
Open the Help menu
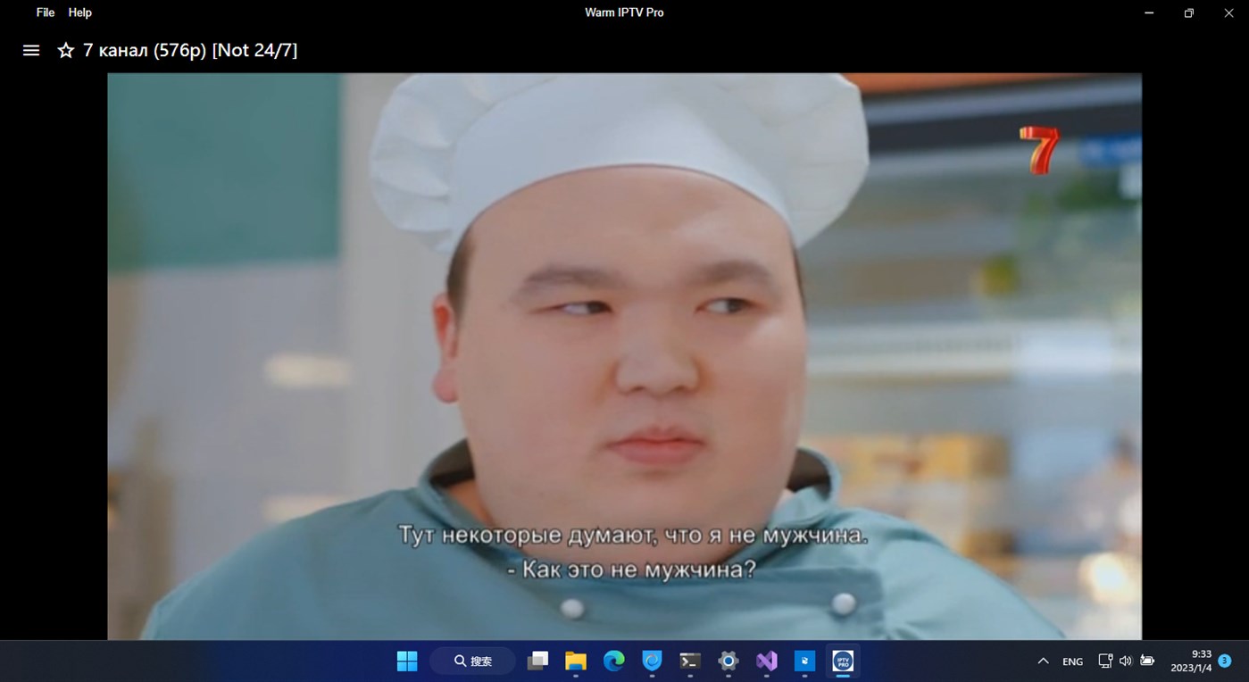79,12
